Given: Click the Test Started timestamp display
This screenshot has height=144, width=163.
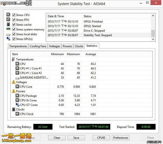Looking at the screenshot, I should (x=93, y=127).
